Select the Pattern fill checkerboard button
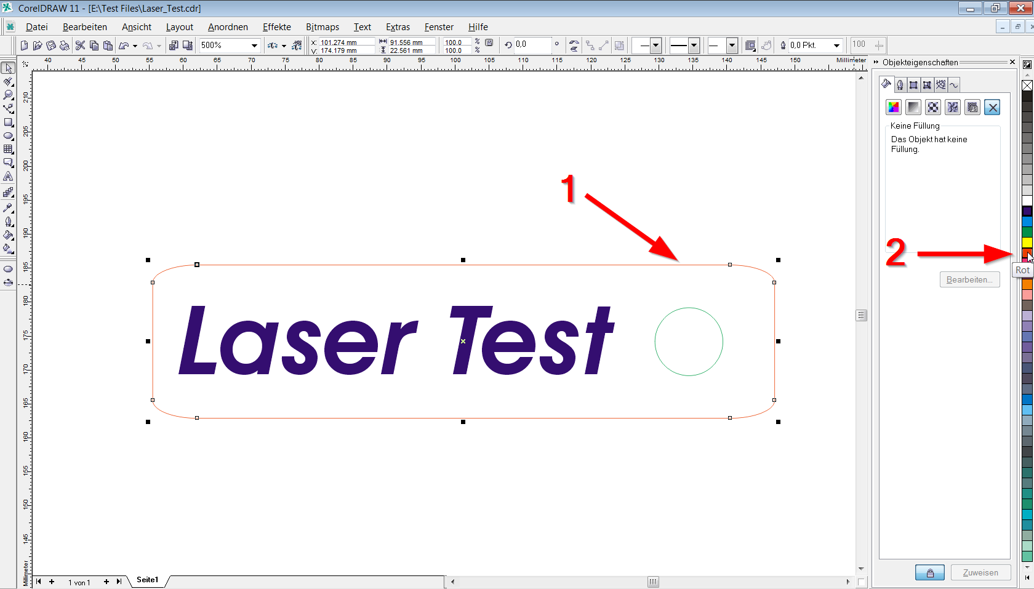Viewport: 1034px width, 589px height. [x=933, y=108]
